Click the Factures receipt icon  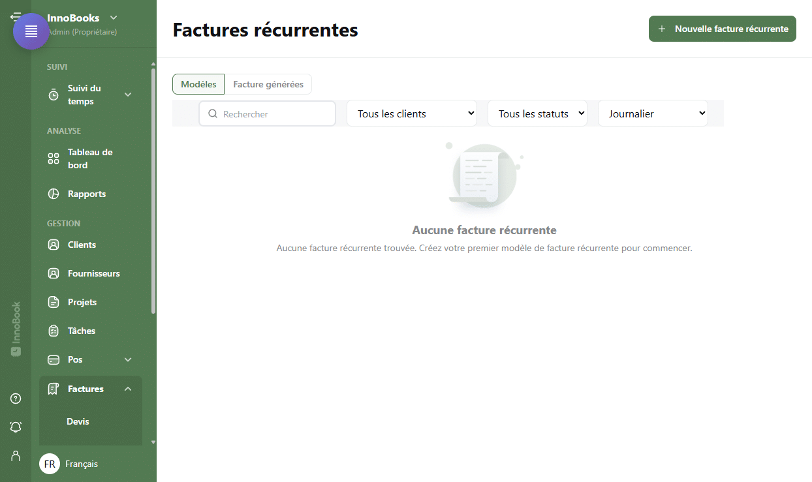54,389
